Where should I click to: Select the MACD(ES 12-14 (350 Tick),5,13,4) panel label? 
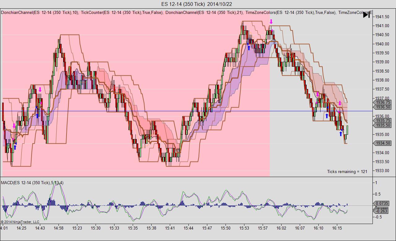32,183
